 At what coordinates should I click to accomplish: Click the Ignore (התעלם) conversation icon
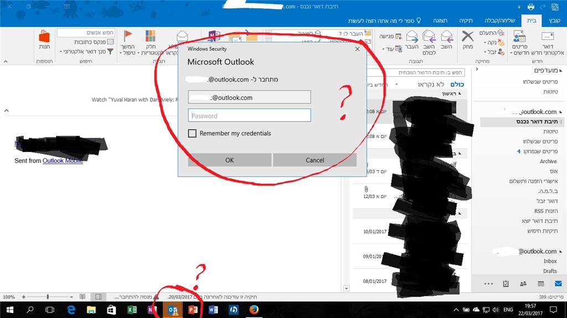[x=501, y=33]
